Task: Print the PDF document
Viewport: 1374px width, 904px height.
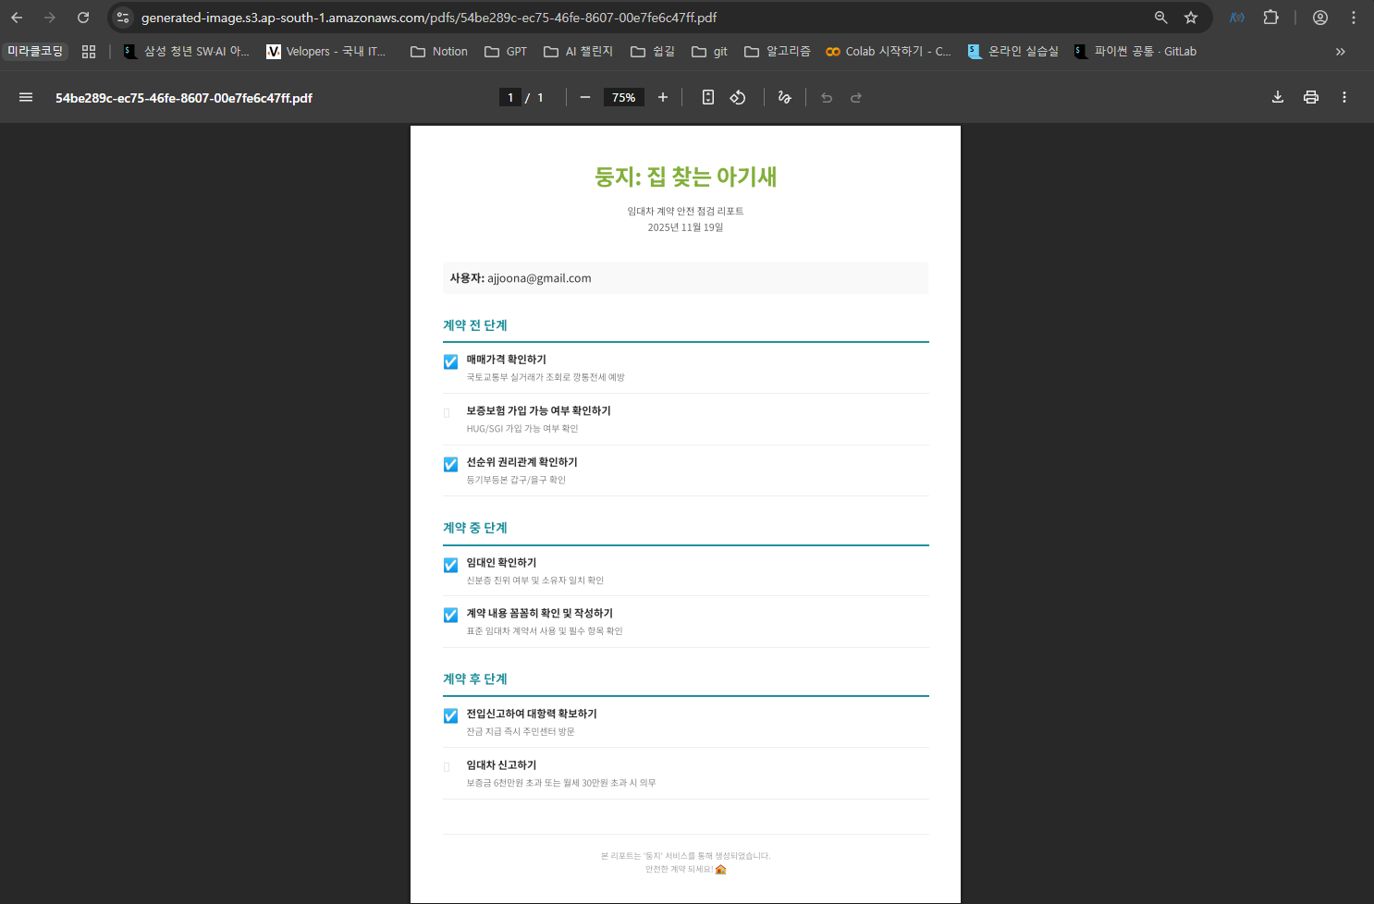Action: (1310, 97)
